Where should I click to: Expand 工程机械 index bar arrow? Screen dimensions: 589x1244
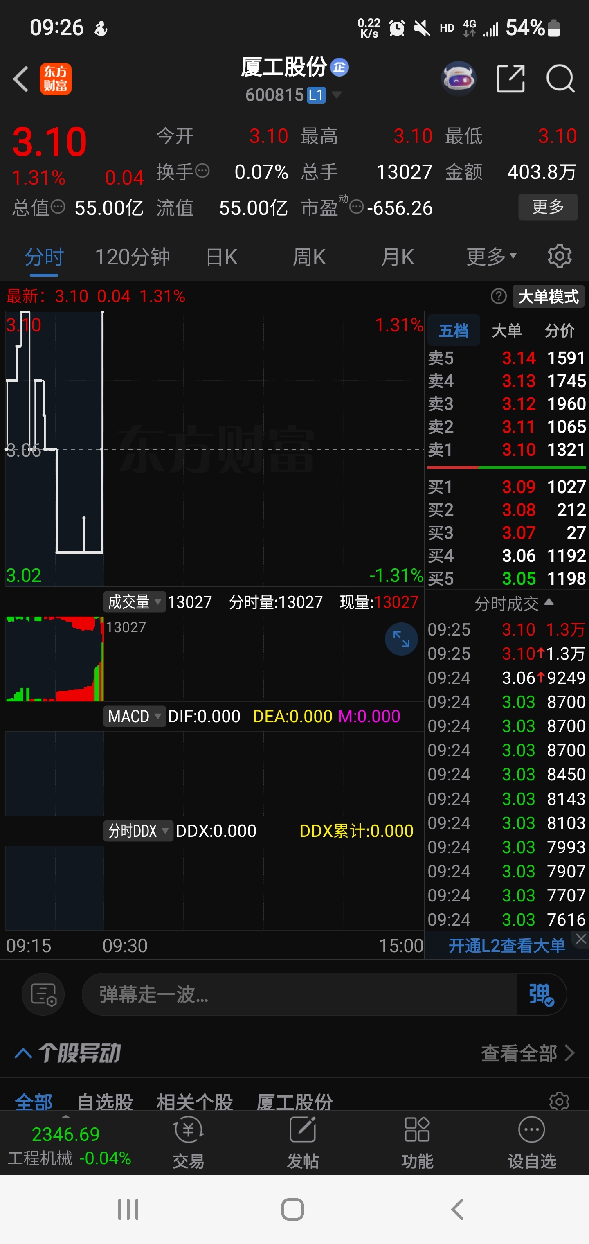[66, 1116]
